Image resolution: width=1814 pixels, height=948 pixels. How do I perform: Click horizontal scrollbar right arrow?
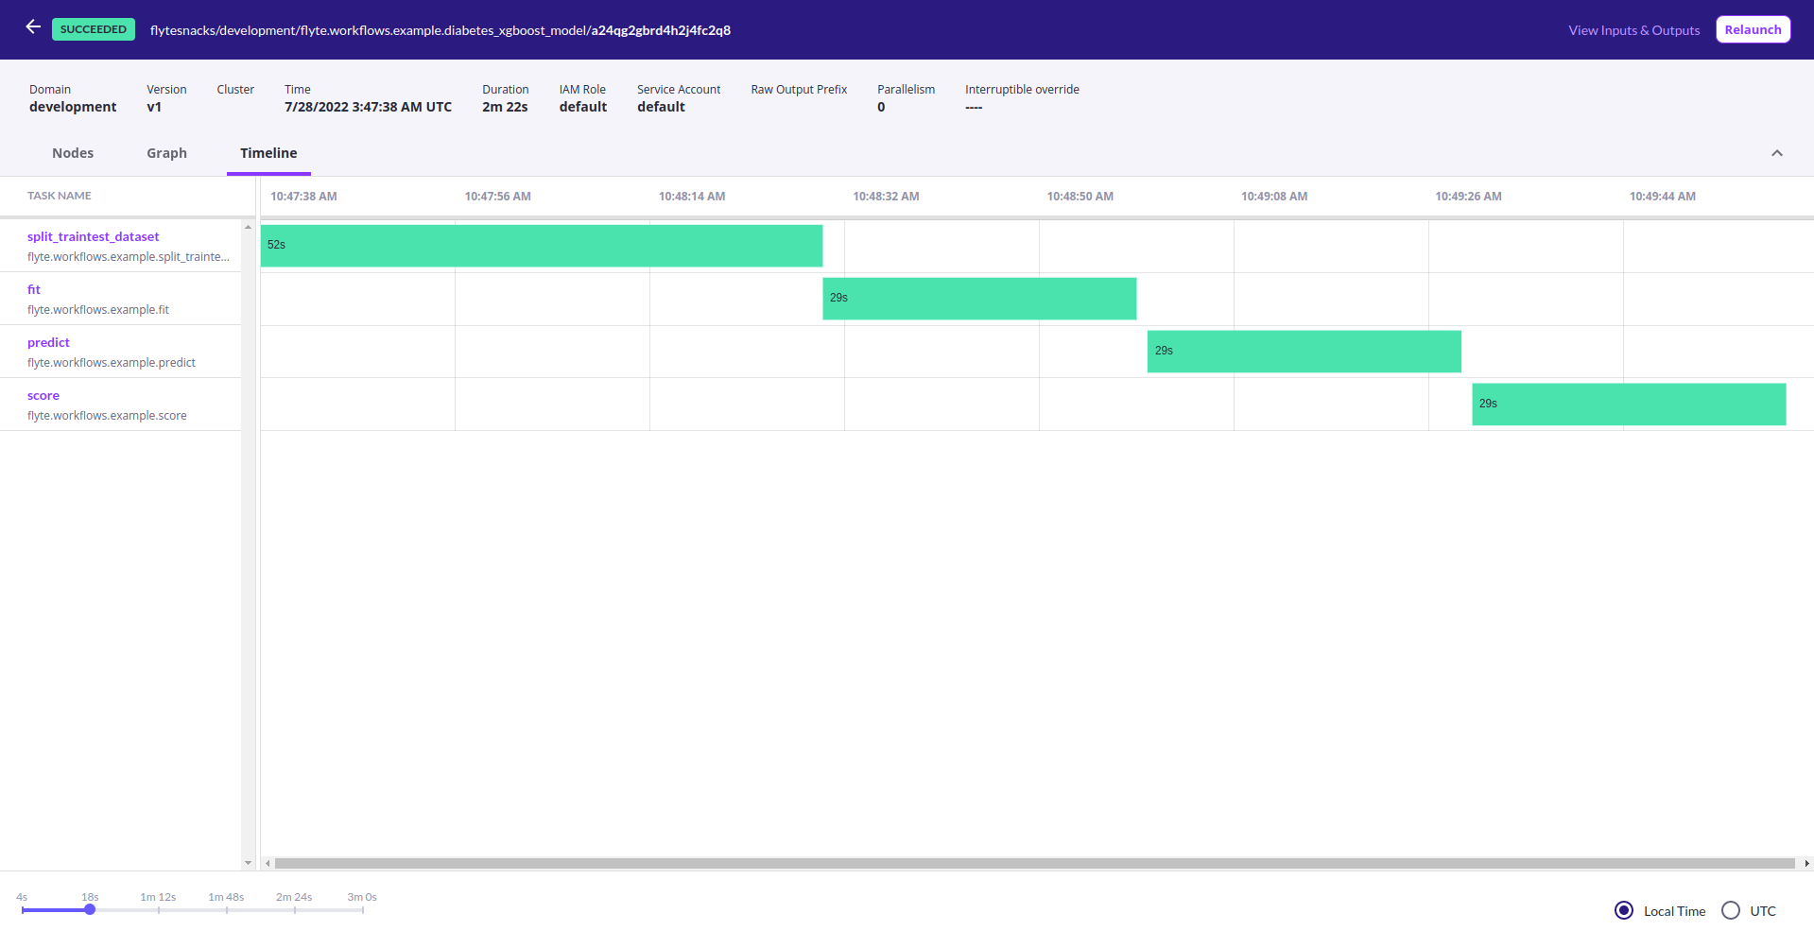1806,863
